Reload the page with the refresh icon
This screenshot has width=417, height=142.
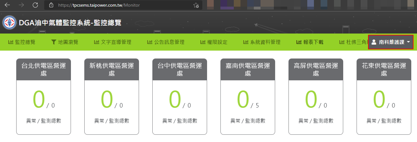coord(35,5)
